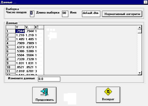The width and height of the screenshot is (148, 106).
Task: Click K1 cell in row 10
Action: (39, 67)
